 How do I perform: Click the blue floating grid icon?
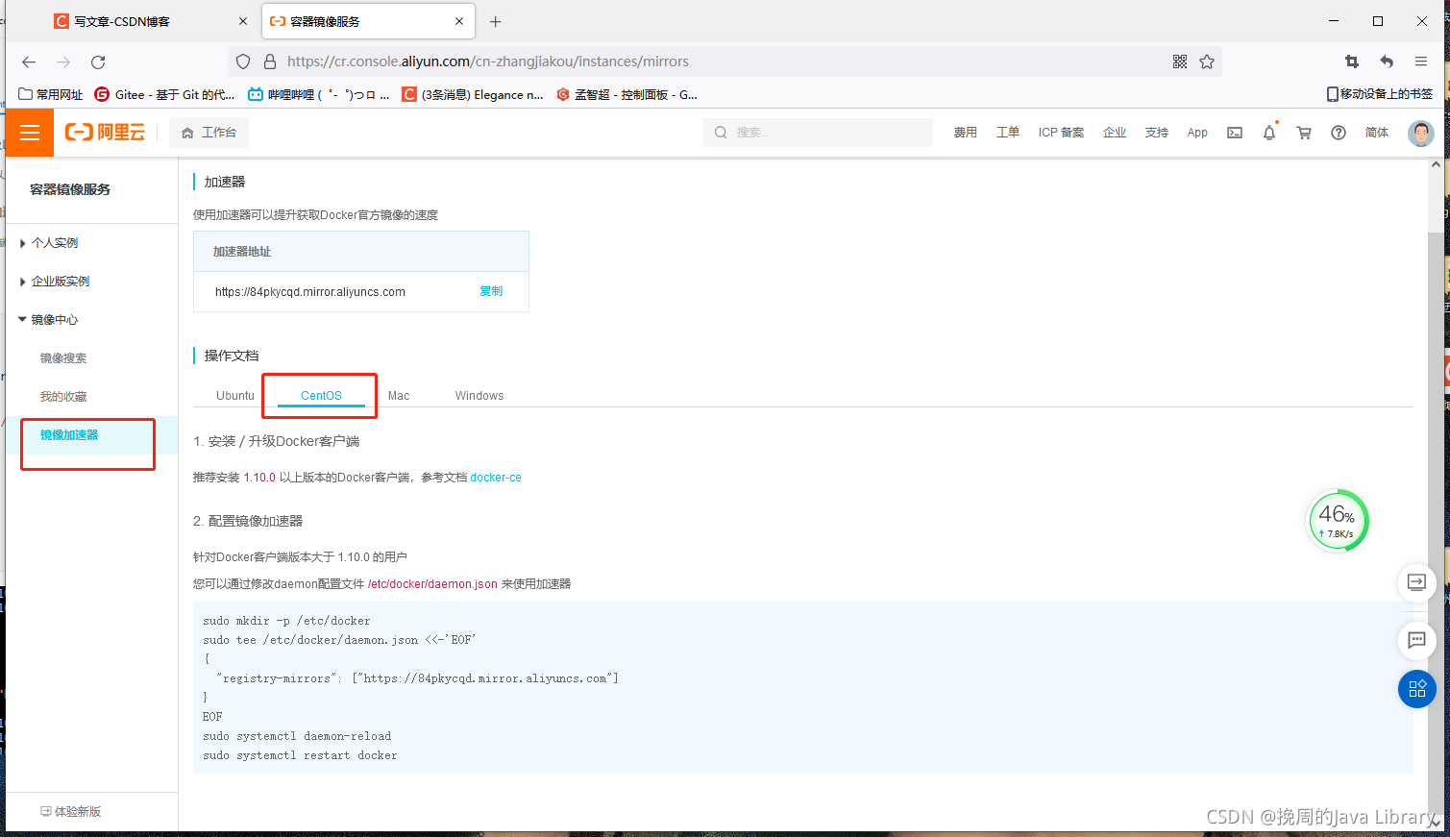click(x=1417, y=689)
